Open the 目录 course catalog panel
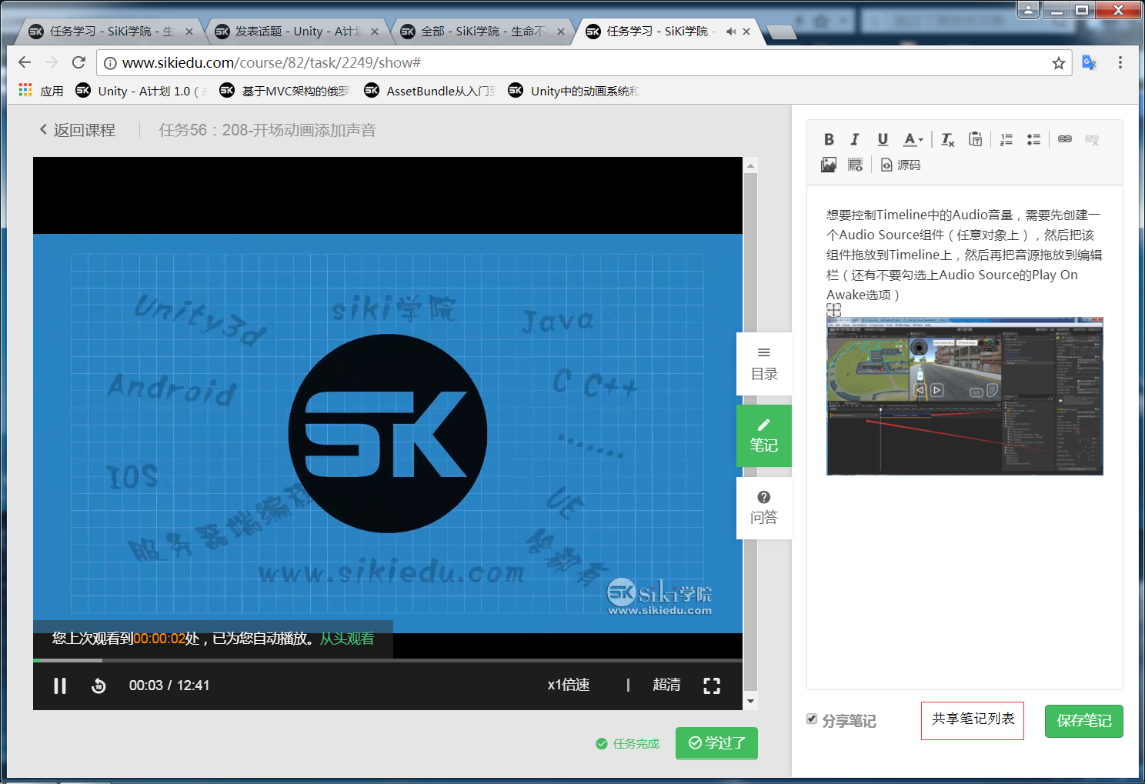The height and width of the screenshot is (784, 1145). coord(764,364)
